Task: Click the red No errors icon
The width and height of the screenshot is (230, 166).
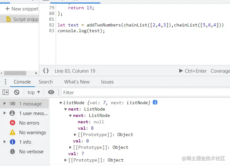Action: click(x=12, y=123)
